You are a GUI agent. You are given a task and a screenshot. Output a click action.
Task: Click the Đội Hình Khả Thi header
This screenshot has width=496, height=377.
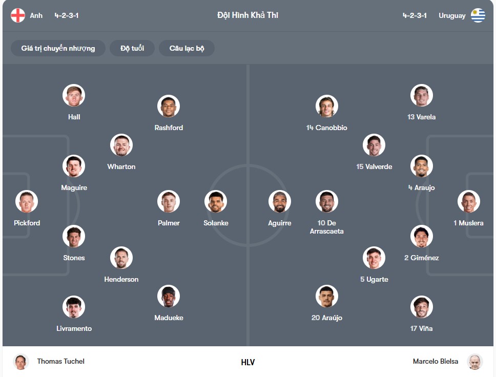click(248, 15)
